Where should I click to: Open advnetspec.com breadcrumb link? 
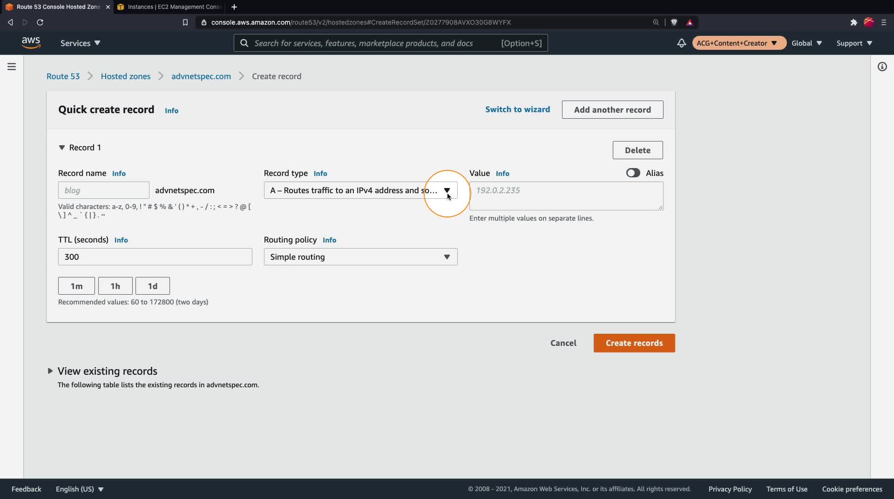(x=201, y=76)
